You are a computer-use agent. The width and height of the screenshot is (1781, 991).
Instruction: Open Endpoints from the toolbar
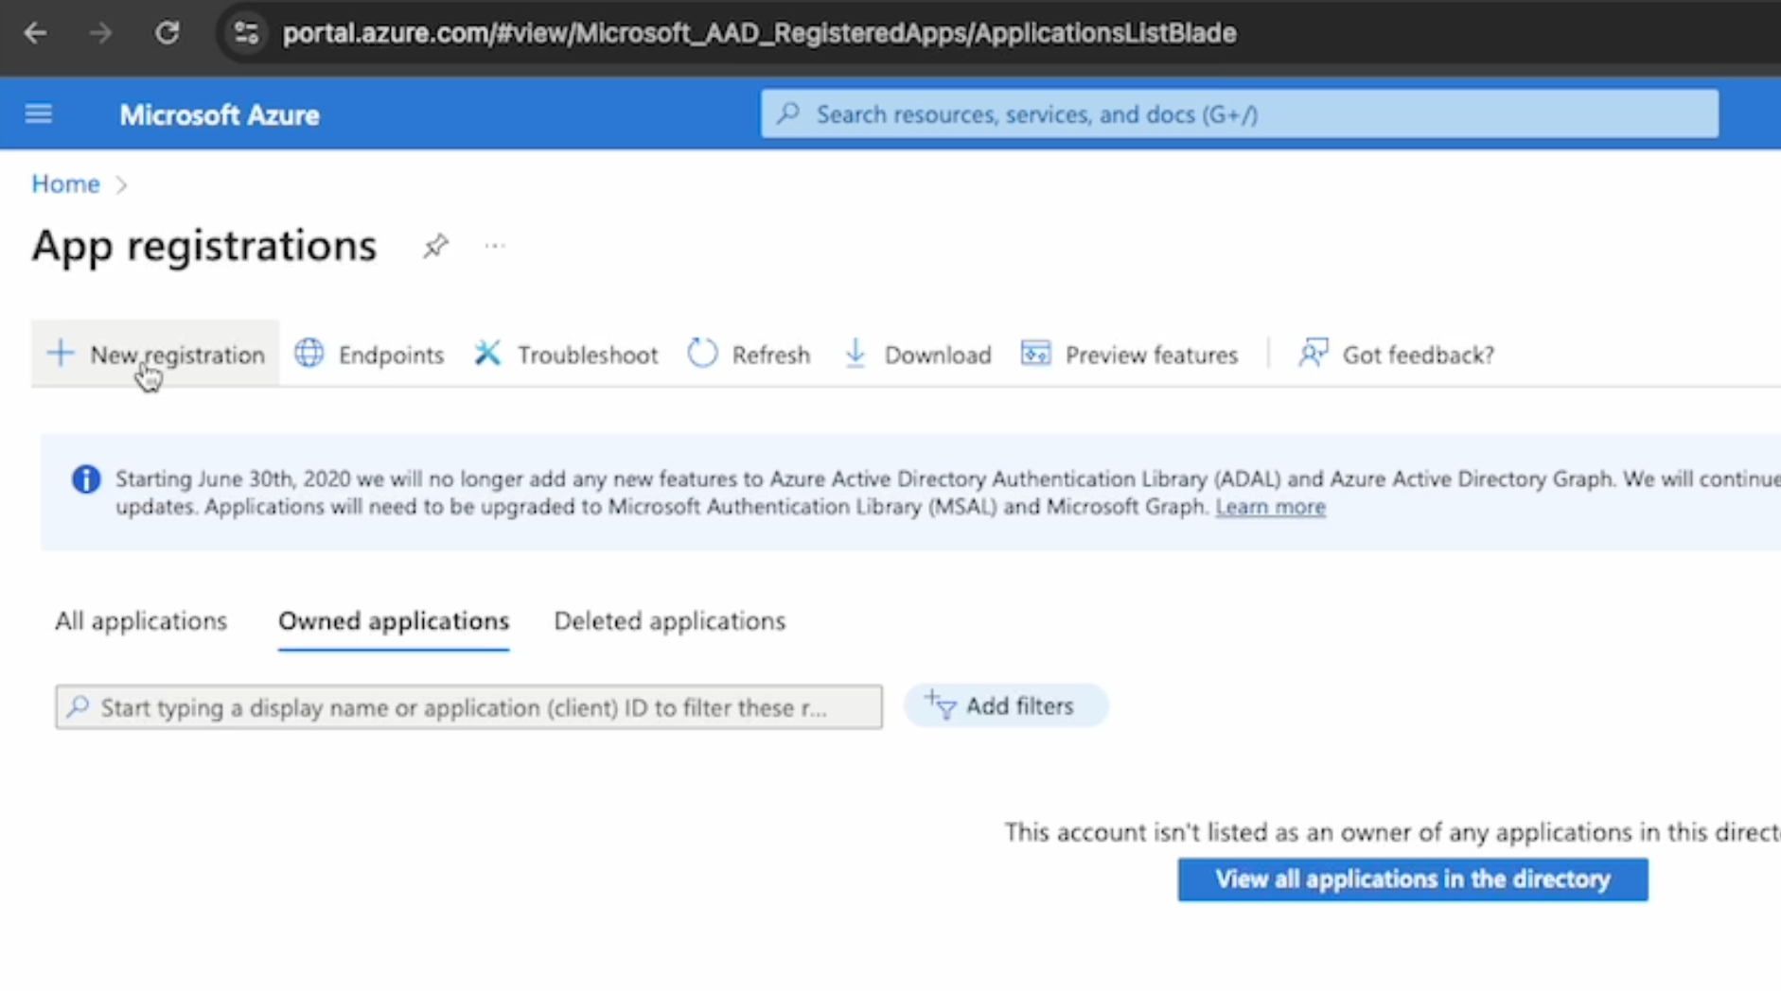(x=369, y=355)
